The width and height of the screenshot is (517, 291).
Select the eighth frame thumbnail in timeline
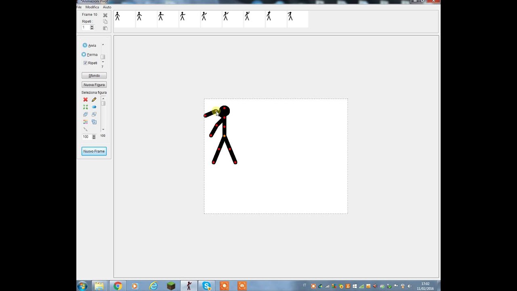(x=276, y=19)
